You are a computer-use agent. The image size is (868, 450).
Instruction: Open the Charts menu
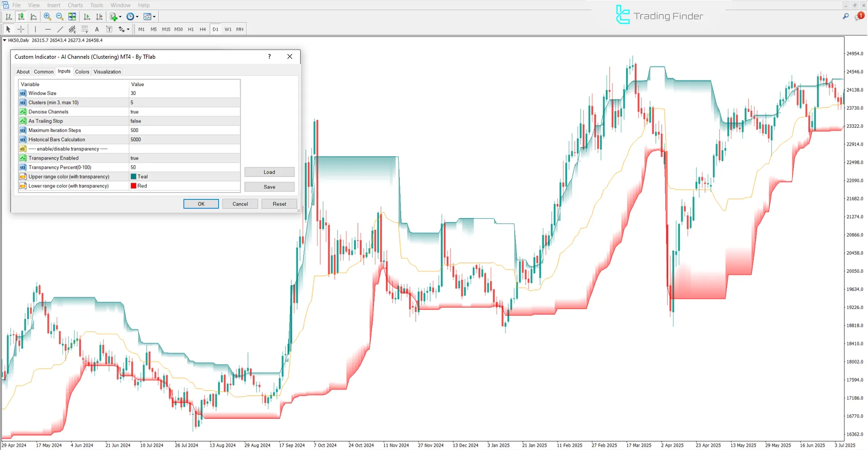point(75,5)
